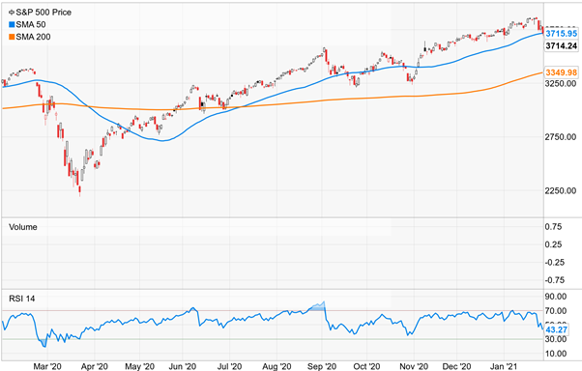
Task: Click the Jun '20 date axis label
Action: pyautogui.click(x=183, y=366)
